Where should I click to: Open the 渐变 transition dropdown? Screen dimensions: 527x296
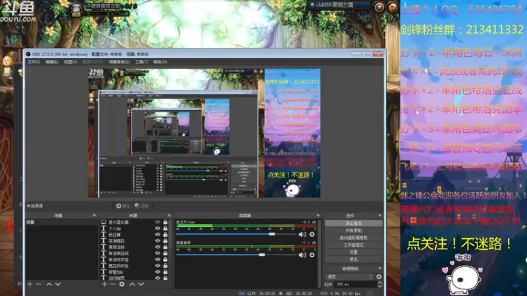coord(350,276)
